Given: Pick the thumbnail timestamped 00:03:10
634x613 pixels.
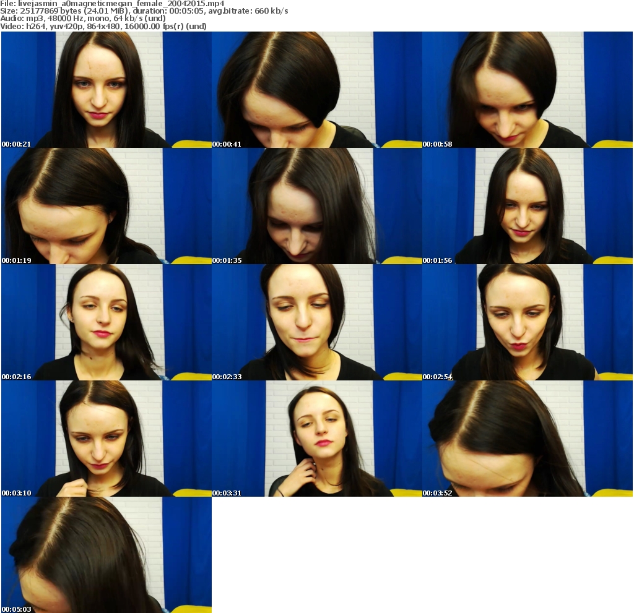Looking at the screenshot, I should (x=106, y=439).
